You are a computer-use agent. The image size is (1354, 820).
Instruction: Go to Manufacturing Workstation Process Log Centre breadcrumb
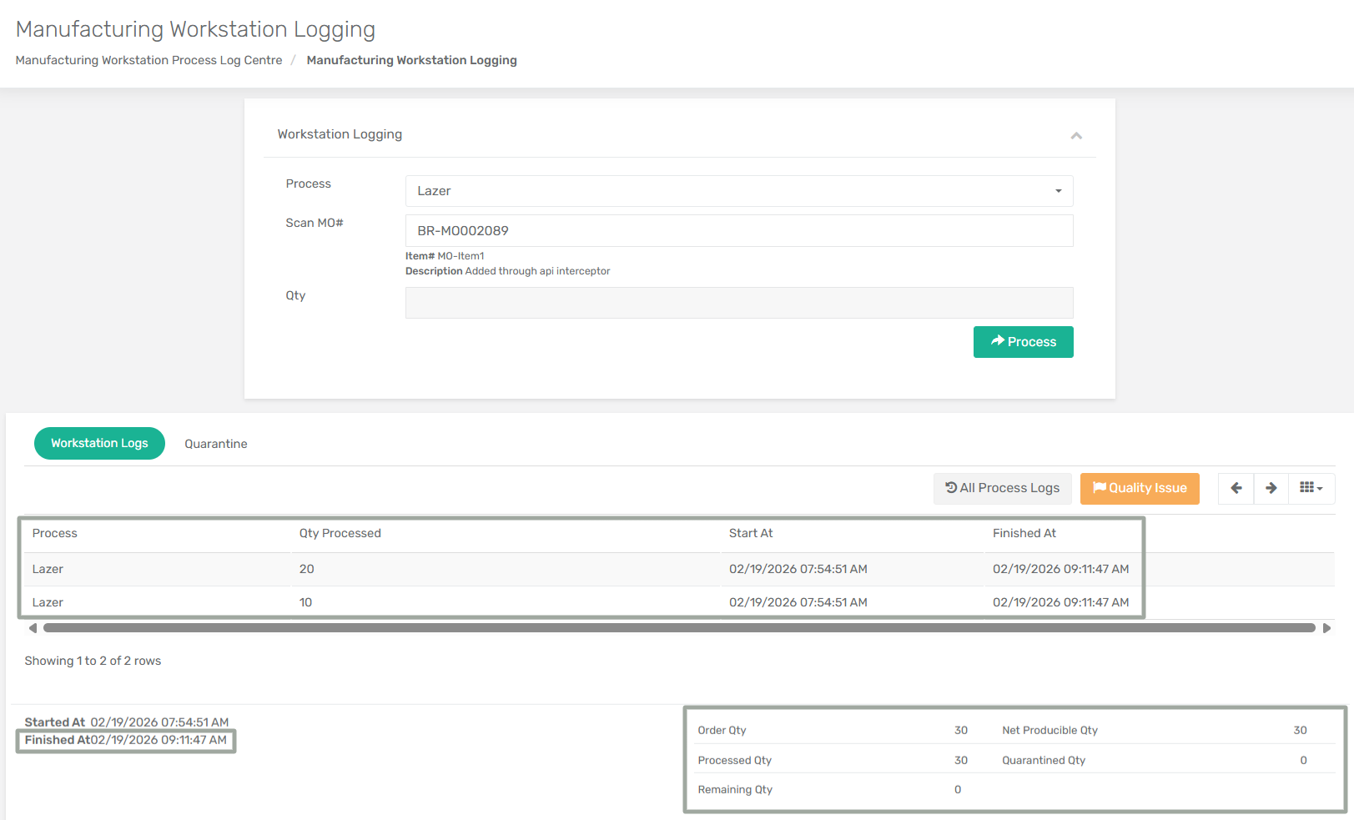tap(148, 60)
